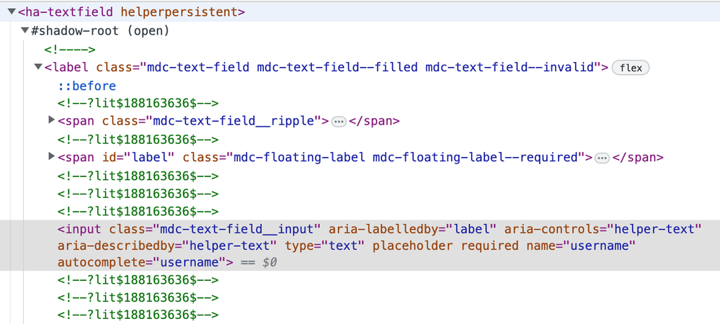Click the flex badge on the label element

pyautogui.click(x=631, y=68)
